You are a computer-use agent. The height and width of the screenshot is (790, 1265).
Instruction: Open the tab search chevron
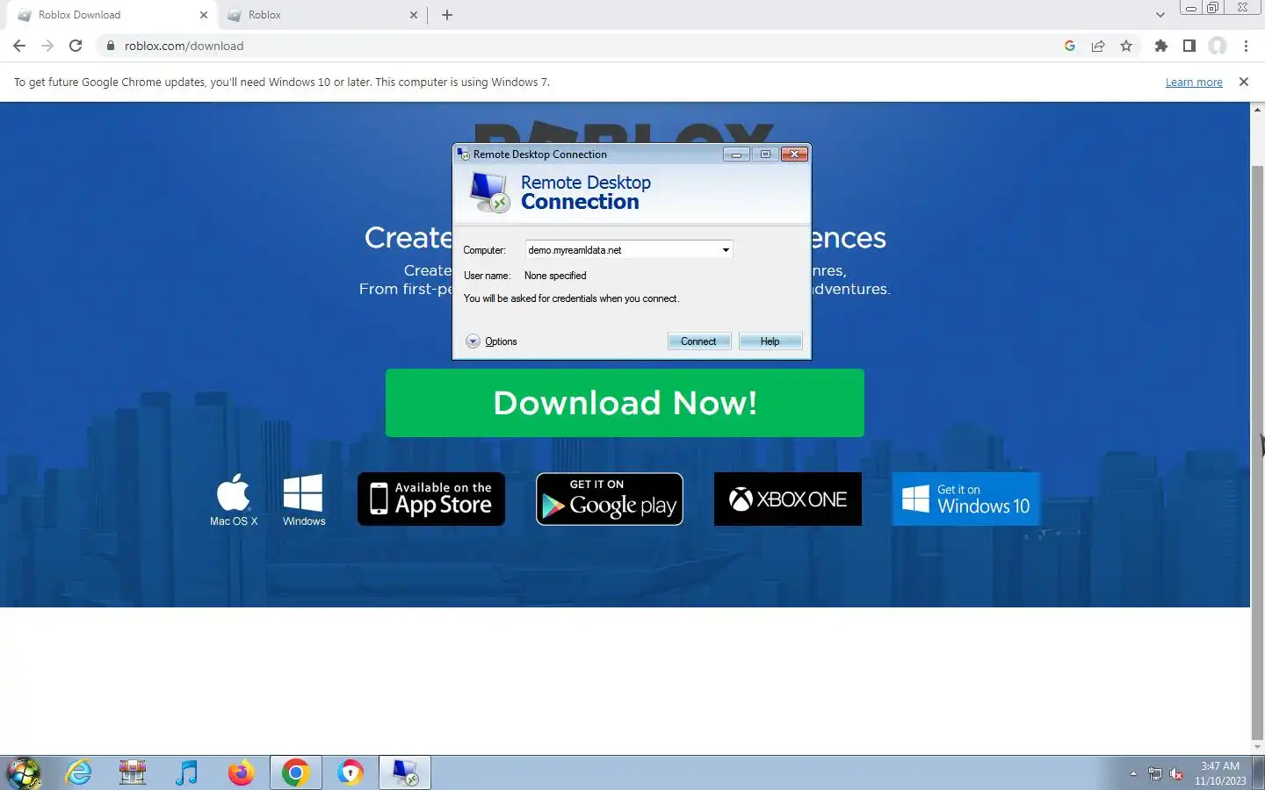(x=1160, y=15)
